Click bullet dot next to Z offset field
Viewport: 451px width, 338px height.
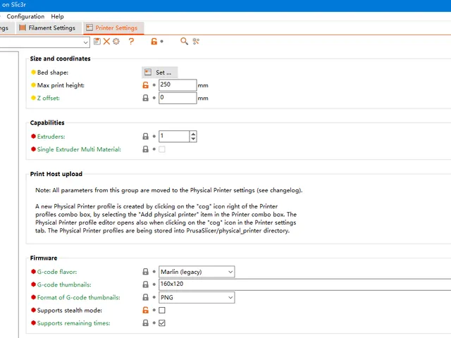(x=154, y=98)
